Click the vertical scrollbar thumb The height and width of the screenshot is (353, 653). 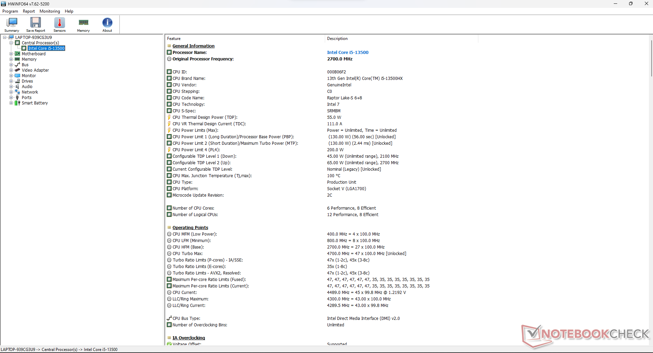pyautogui.click(x=651, y=58)
